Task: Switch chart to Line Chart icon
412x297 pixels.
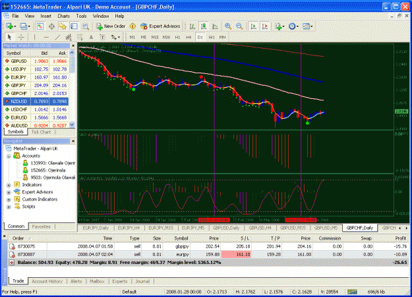Action: tap(215, 26)
